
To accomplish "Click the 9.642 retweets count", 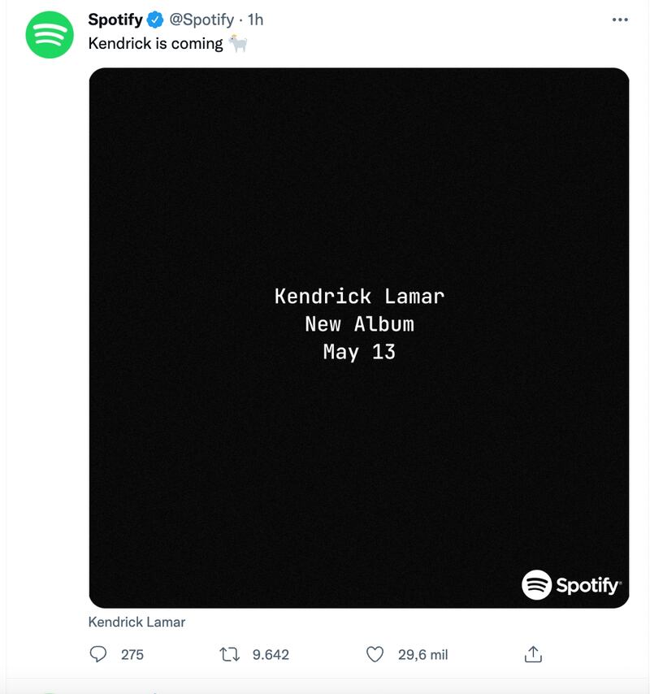I will pyautogui.click(x=271, y=654).
